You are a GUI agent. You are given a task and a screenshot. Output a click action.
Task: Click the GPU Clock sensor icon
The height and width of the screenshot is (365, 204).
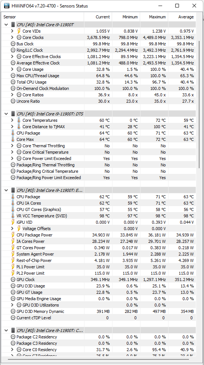[x=13, y=280]
